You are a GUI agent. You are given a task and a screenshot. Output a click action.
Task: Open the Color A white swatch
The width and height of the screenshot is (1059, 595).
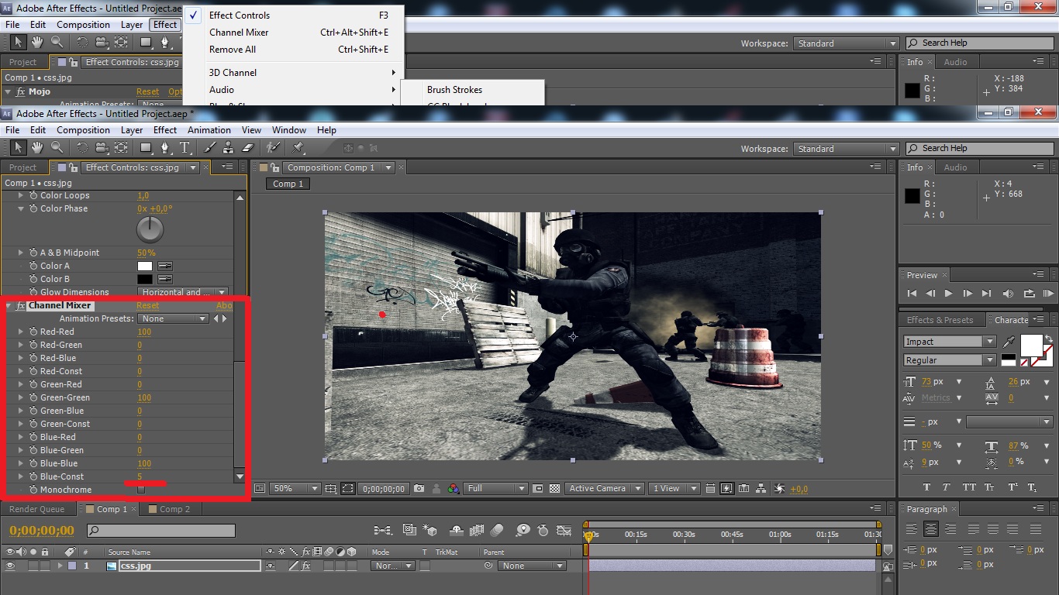(145, 266)
